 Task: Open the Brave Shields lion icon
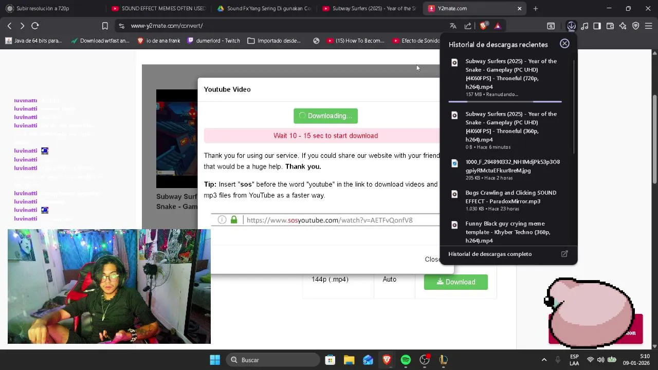pyautogui.click(x=483, y=26)
